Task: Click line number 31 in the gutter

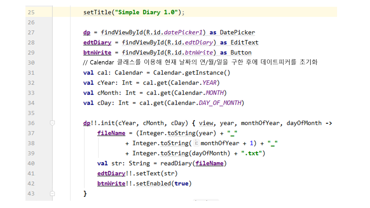Action: click(31, 73)
